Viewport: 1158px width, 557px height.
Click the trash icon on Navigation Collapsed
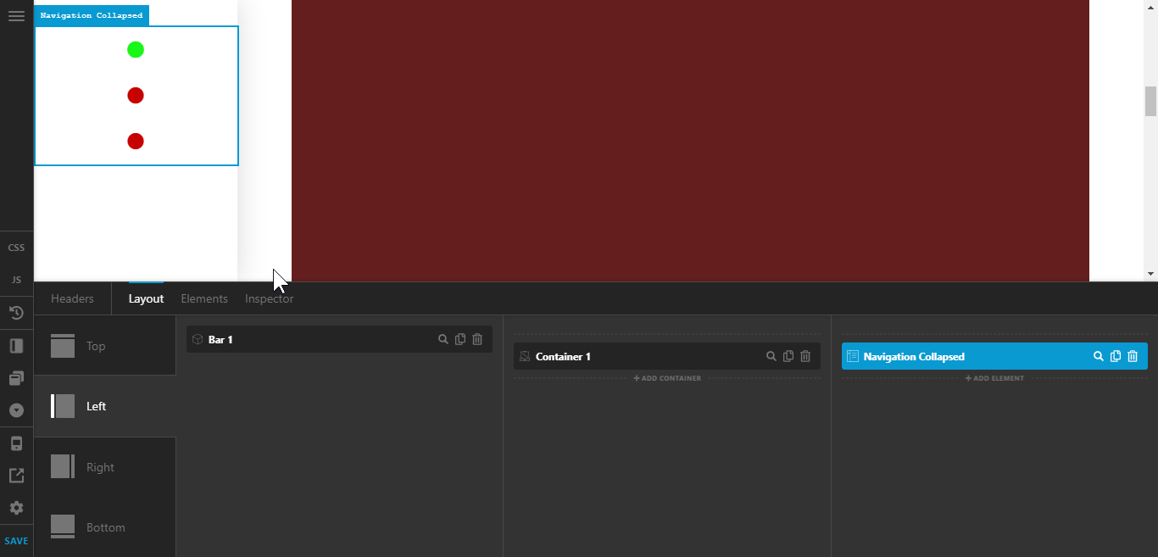click(1133, 357)
